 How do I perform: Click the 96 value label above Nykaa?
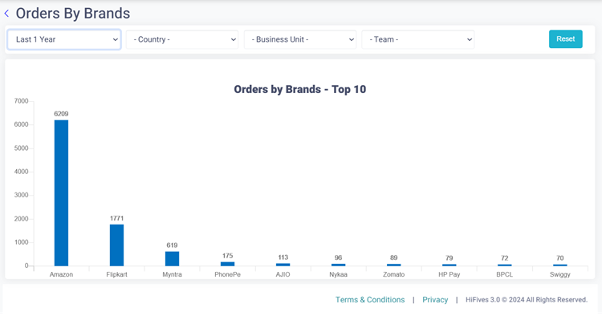[338, 257]
